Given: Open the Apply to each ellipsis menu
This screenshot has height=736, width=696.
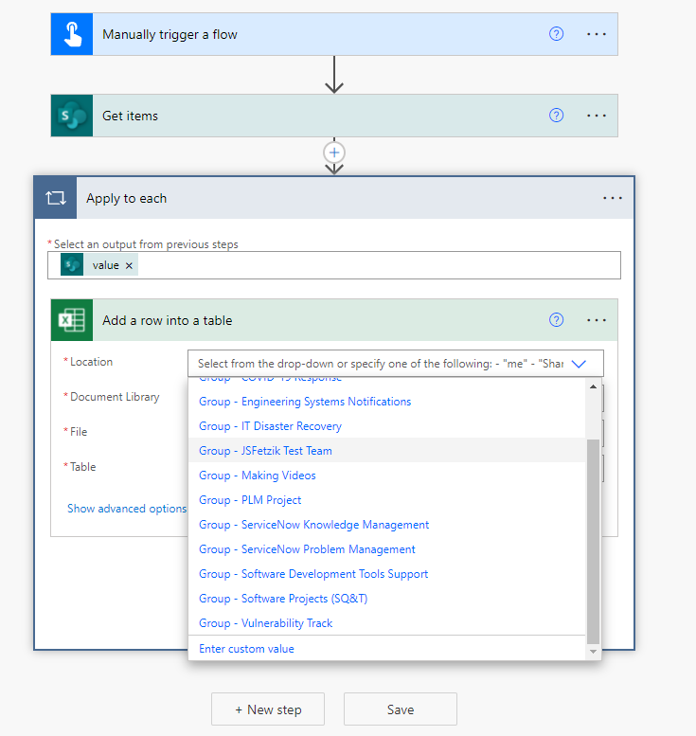Looking at the screenshot, I should [x=613, y=198].
